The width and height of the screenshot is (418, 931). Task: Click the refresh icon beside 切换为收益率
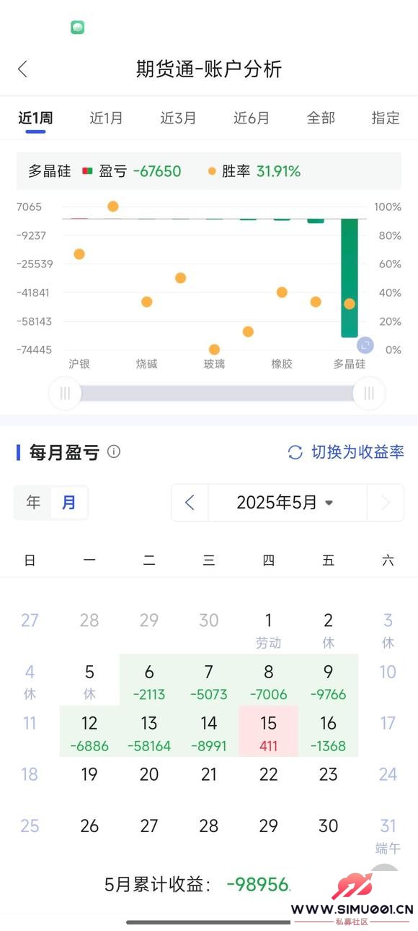coord(295,452)
